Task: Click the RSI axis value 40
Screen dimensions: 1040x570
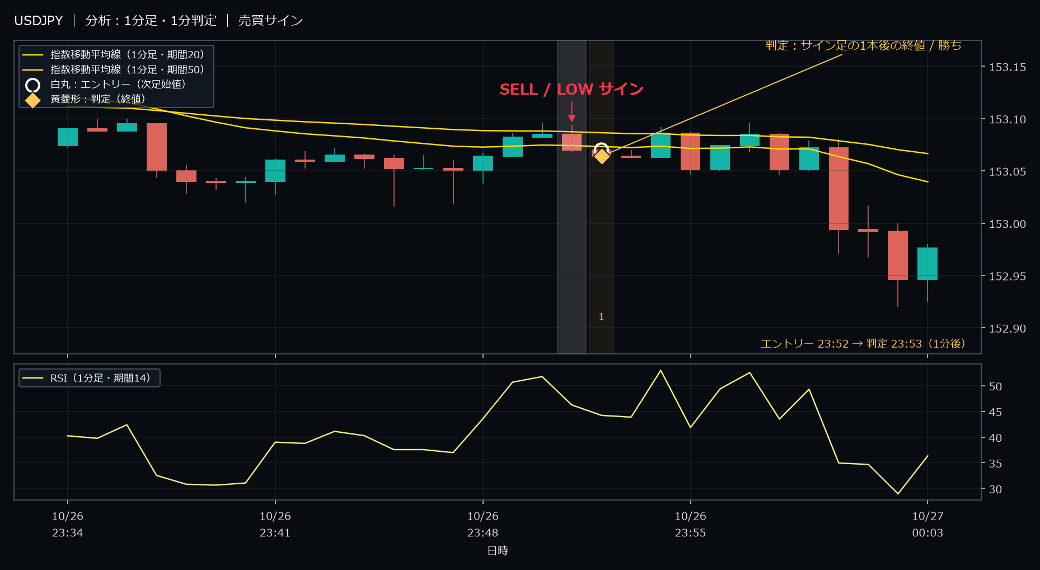Action: pyautogui.click(x=995, y=438)
